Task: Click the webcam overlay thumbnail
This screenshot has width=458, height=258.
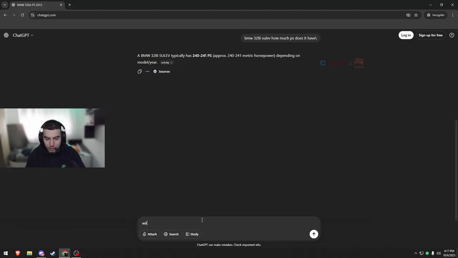Action: 52,138
